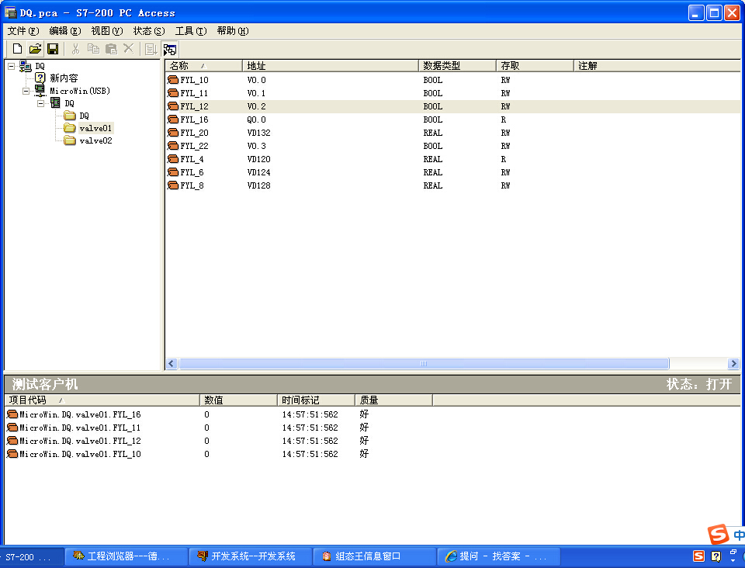The height and width of the screenshot is (568, 745).
Task: Click the 质量 column header
Action: point(394,400)
